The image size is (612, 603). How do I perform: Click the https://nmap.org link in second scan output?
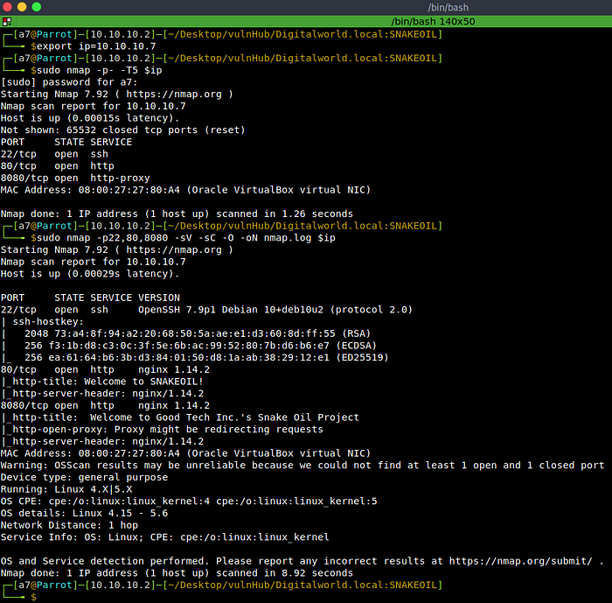182,249
